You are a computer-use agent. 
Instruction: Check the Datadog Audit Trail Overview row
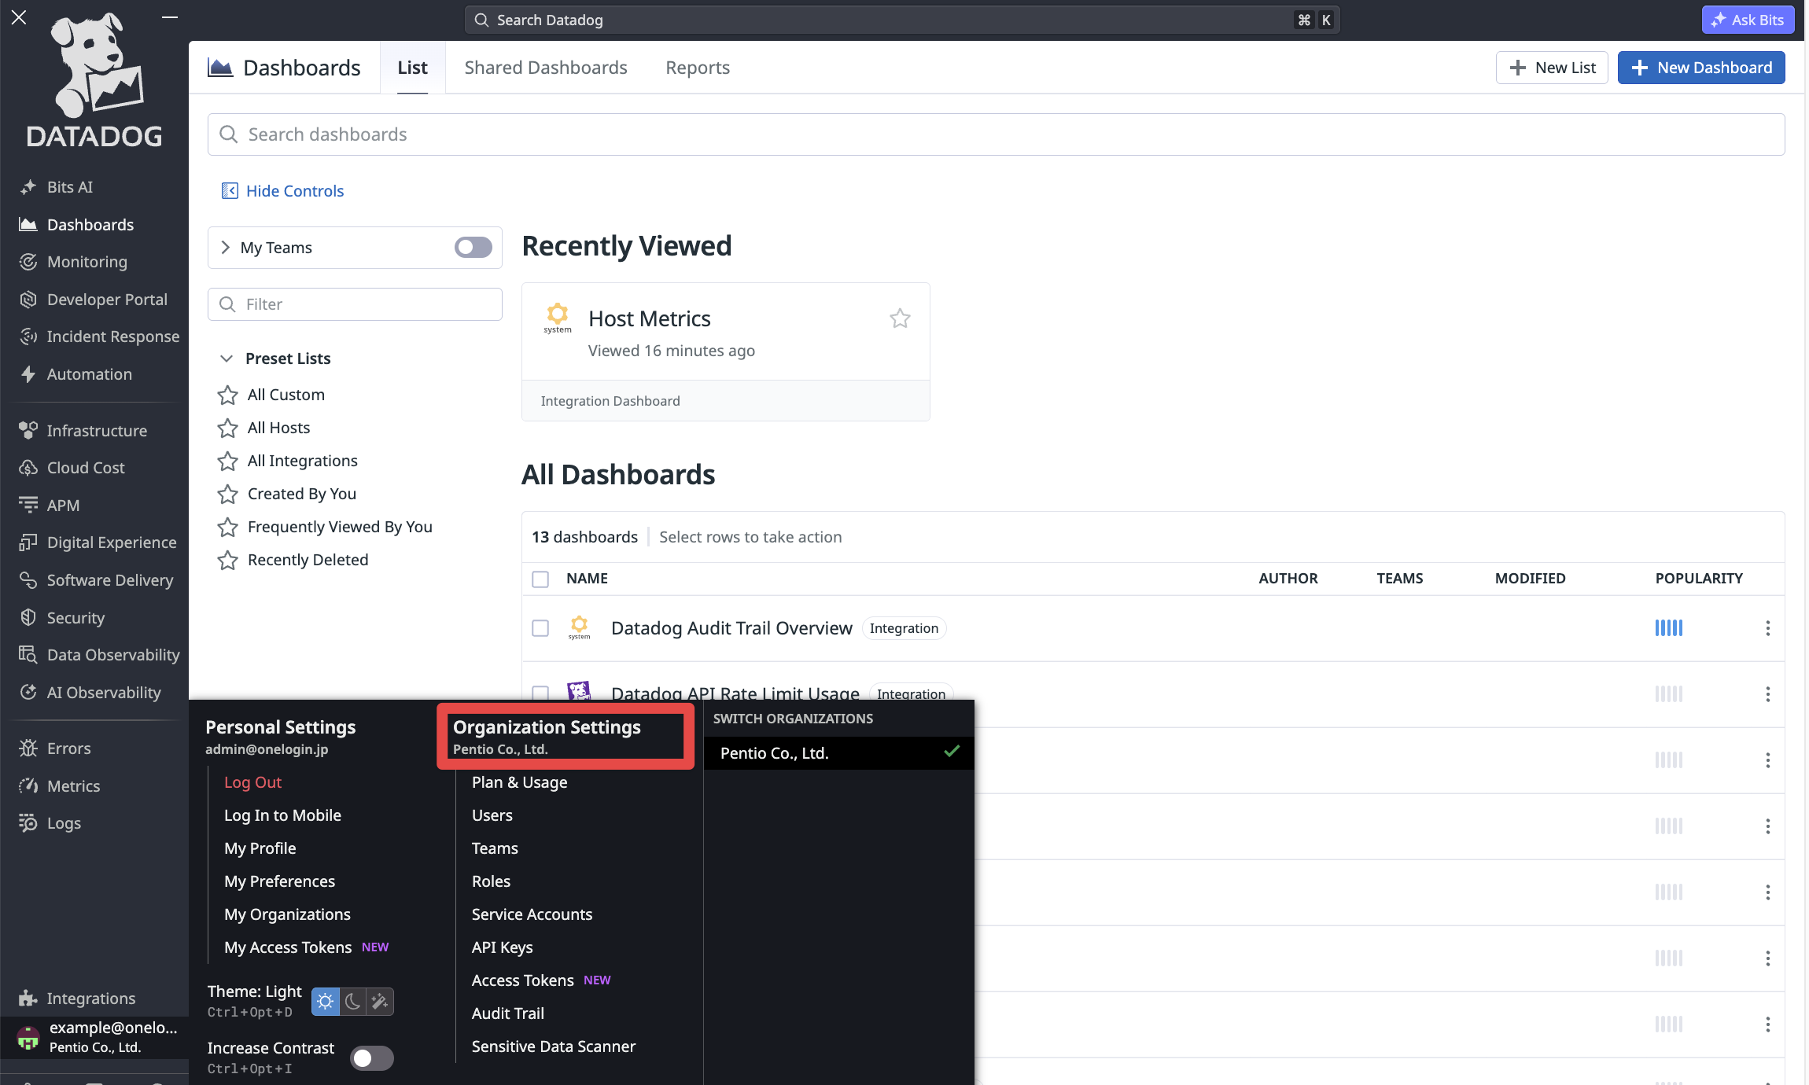(x=540, y=628)
